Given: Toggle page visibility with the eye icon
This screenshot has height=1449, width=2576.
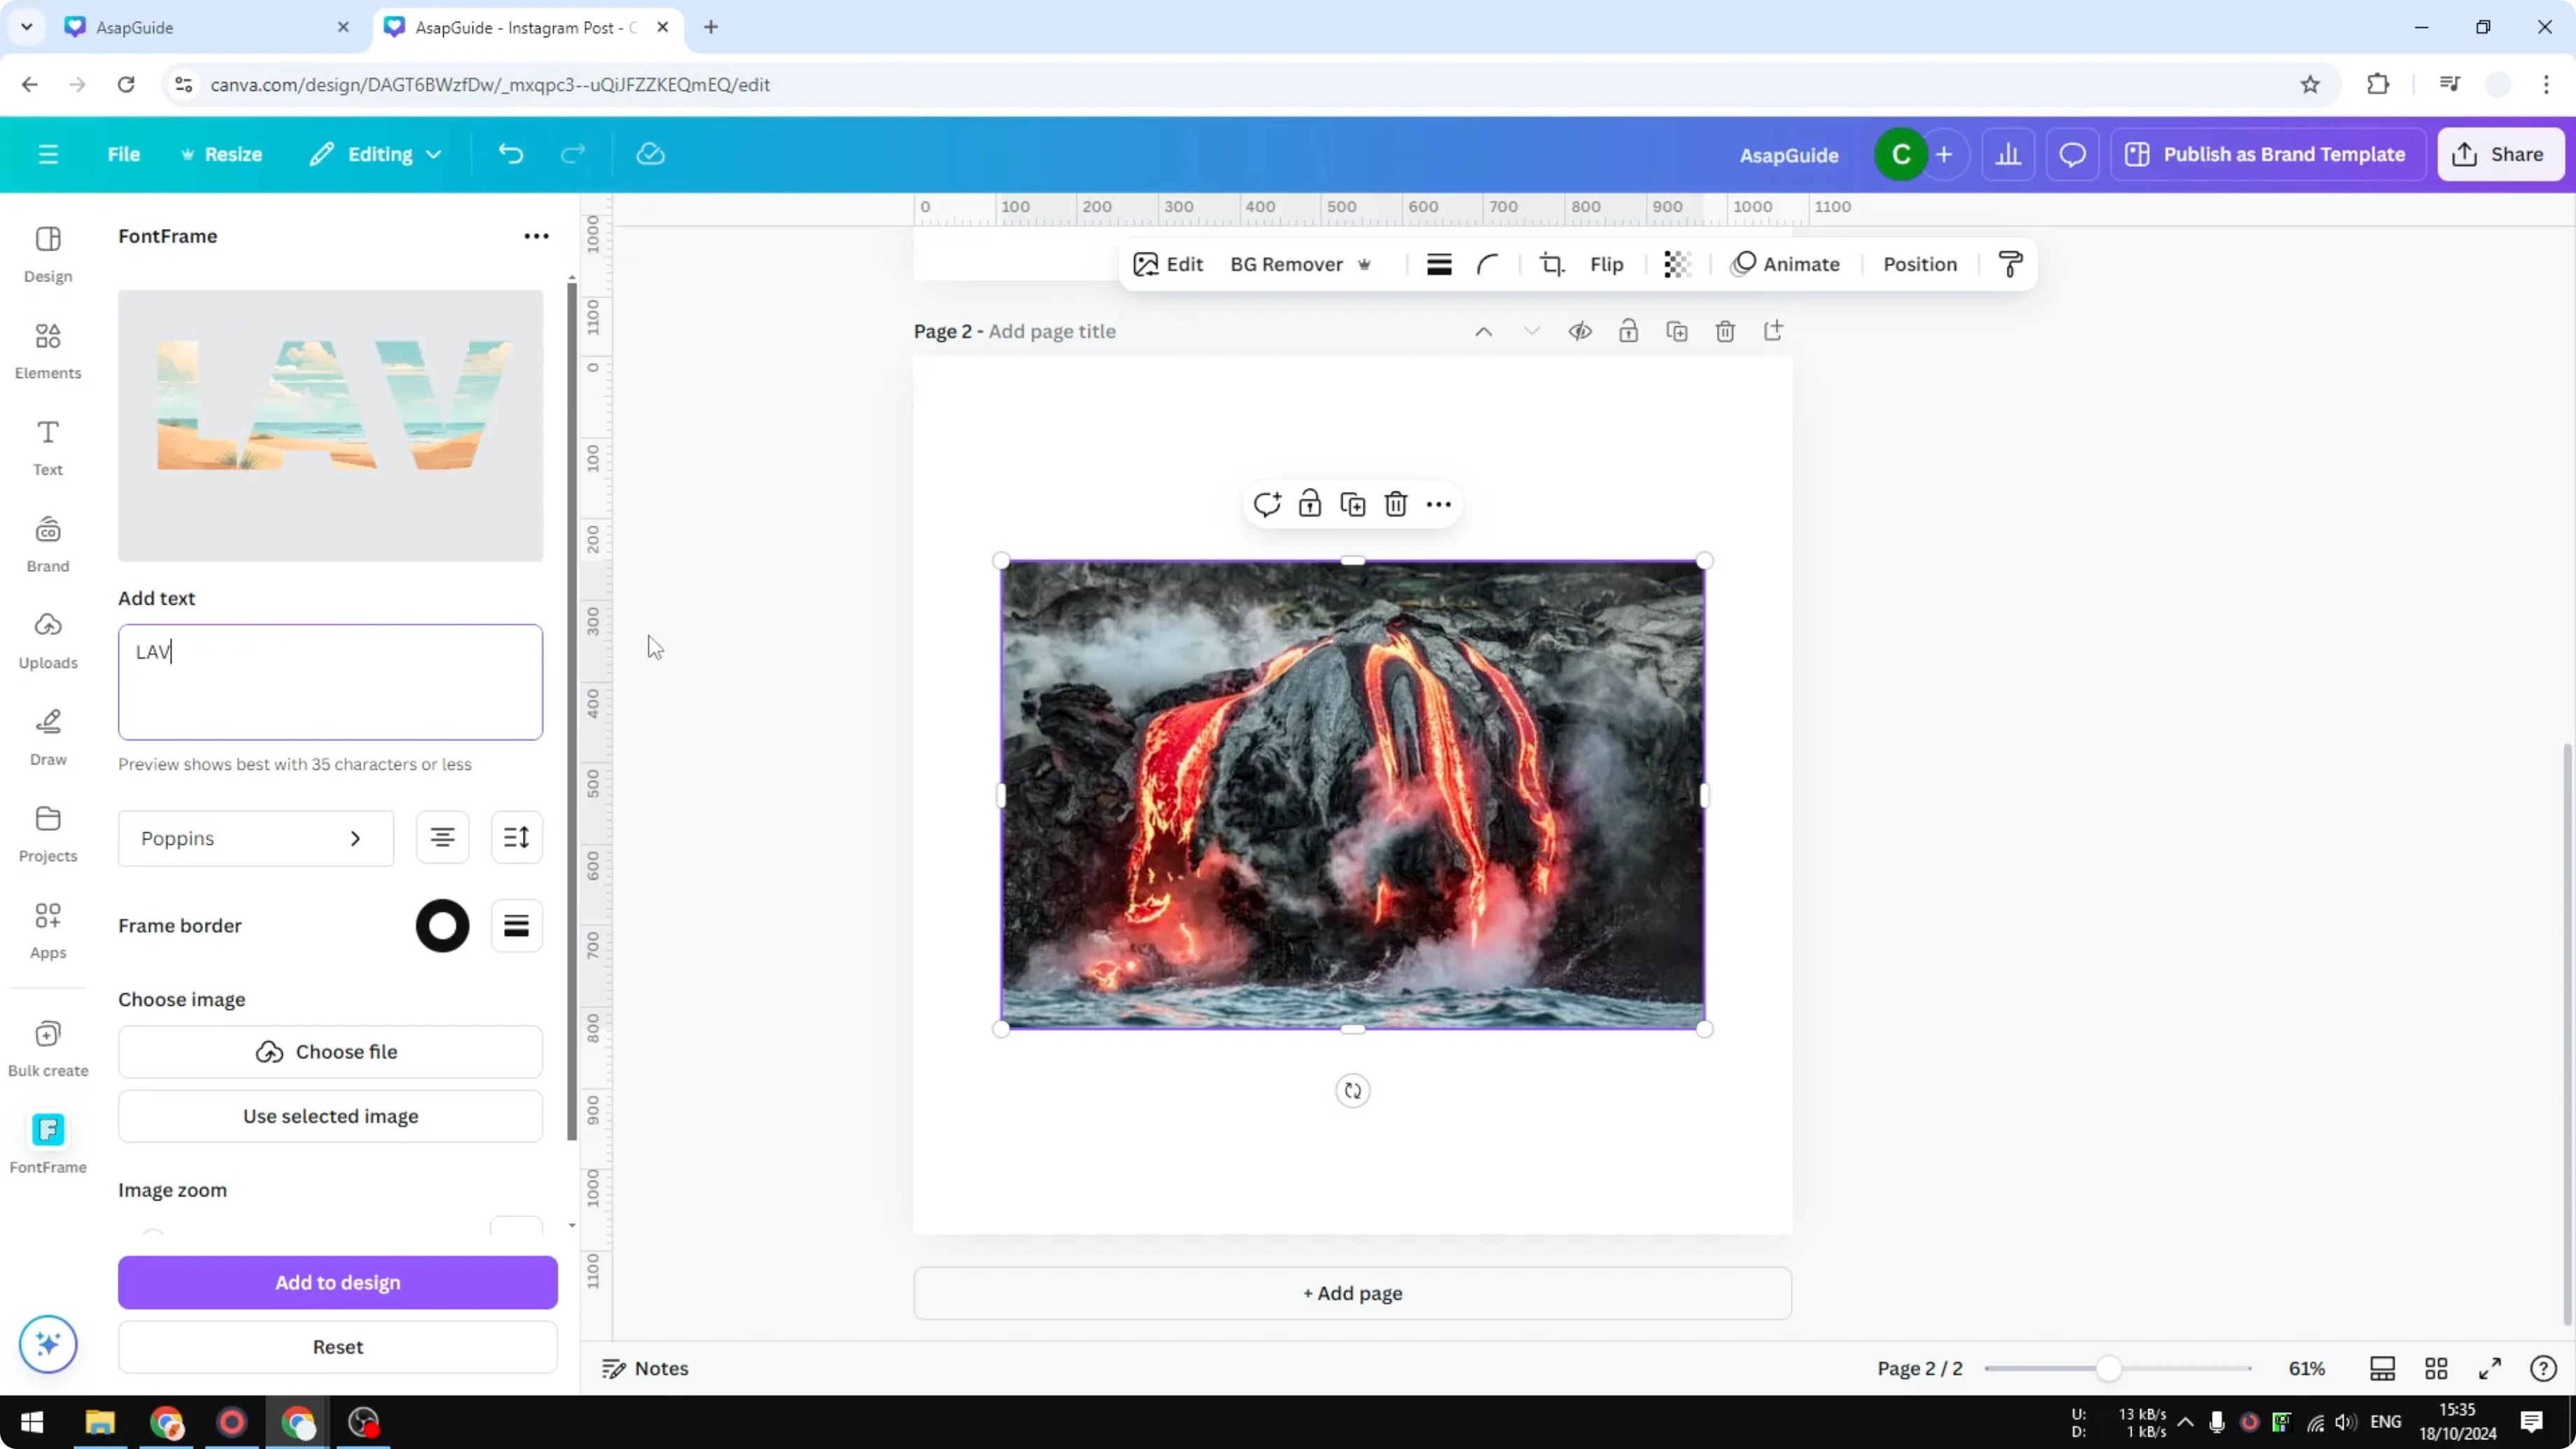Looking at the screenshot, I should point(1580,331).
